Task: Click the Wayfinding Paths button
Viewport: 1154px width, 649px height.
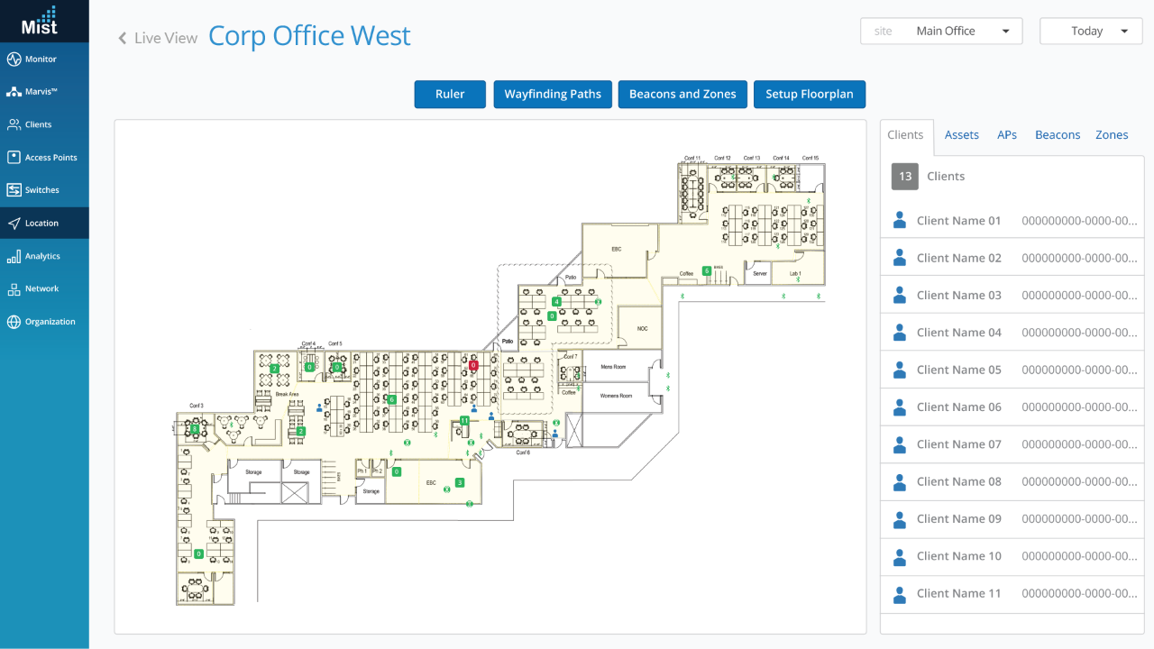Action: point(553,95)
